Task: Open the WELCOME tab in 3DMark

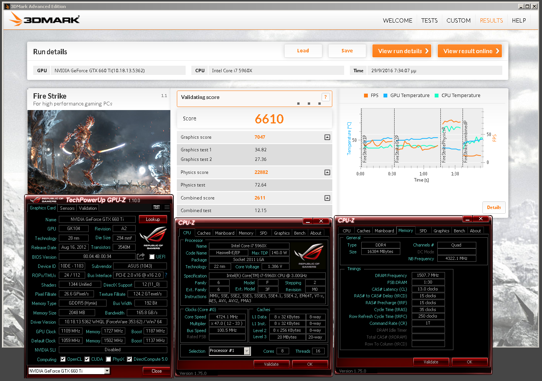Action: coord(398,21)
